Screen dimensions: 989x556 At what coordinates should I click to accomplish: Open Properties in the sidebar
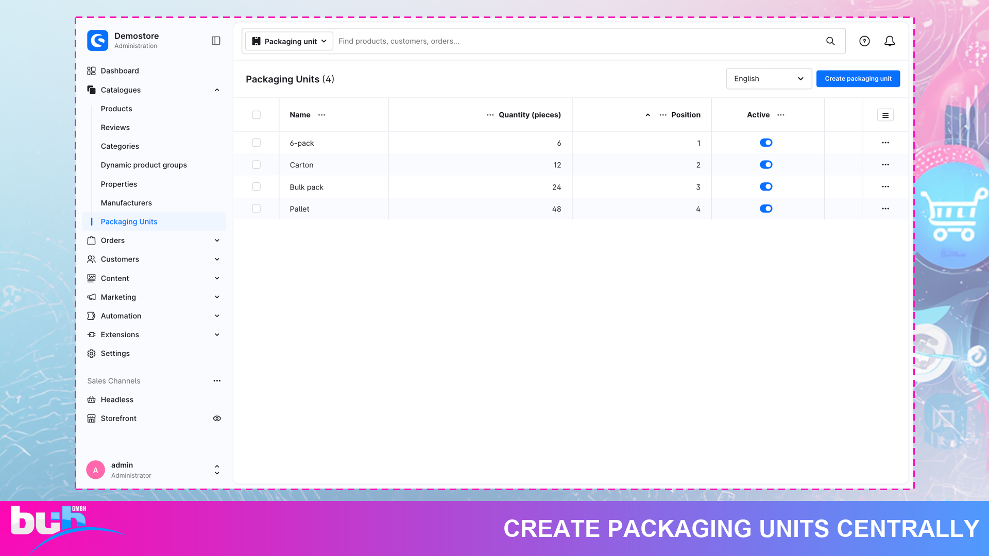click(x=119, y=184)
